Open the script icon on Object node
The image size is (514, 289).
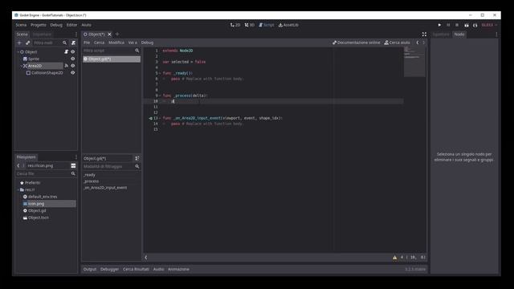coord(66,51)
